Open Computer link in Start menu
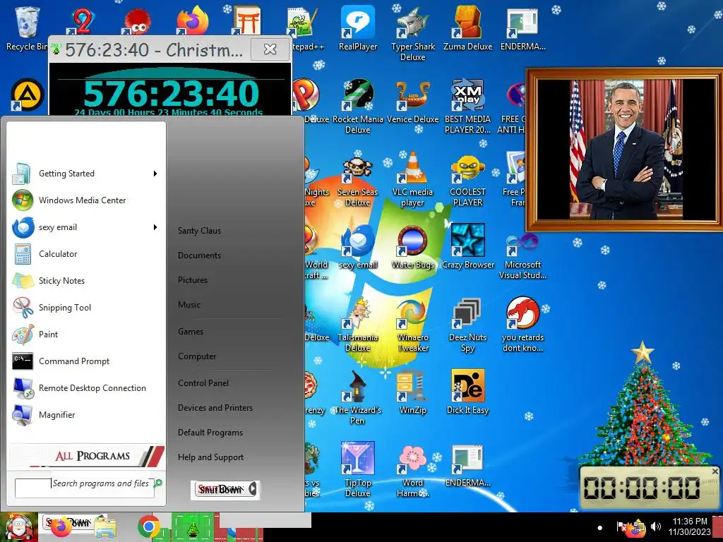The image size is (723, 542). tap(197, 356)
